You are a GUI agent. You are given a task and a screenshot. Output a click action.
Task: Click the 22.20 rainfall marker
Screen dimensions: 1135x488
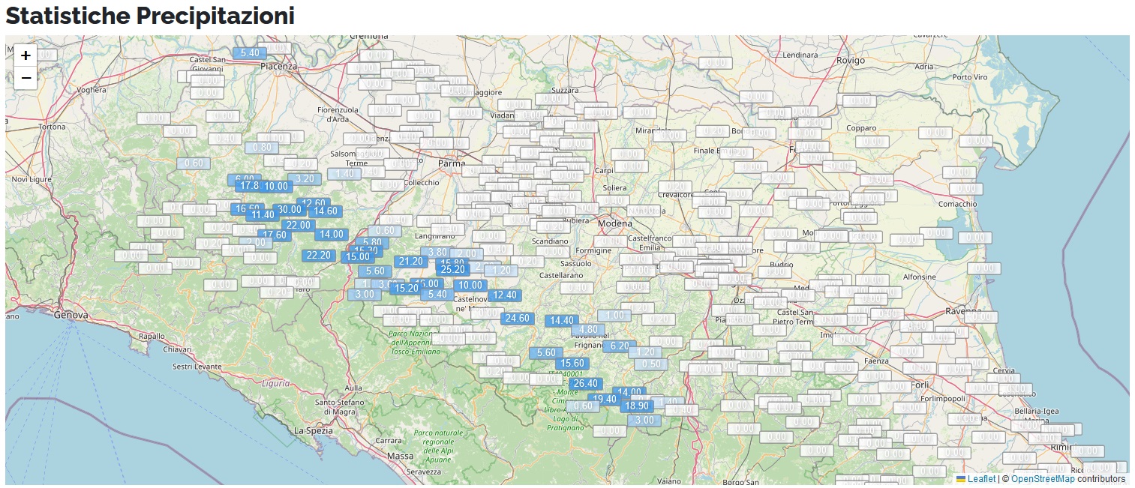pyautogui.click(x=319, y=256)
